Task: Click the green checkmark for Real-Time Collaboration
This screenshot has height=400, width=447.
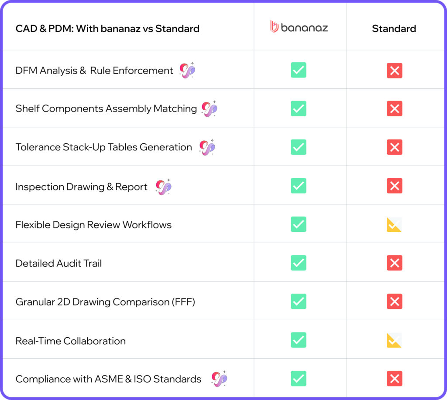Action: [299, 340]
